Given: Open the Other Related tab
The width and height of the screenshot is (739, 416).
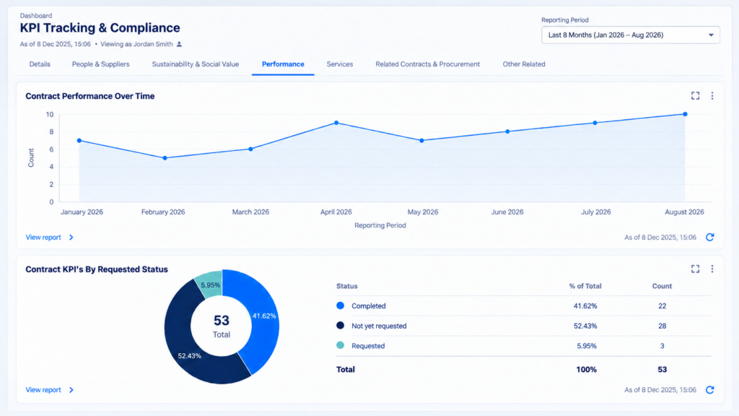Looking at the screenshot, I should tap(524, 64).
